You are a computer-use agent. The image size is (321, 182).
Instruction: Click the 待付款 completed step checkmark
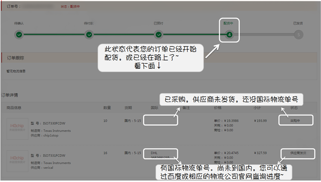click(89, 35)
